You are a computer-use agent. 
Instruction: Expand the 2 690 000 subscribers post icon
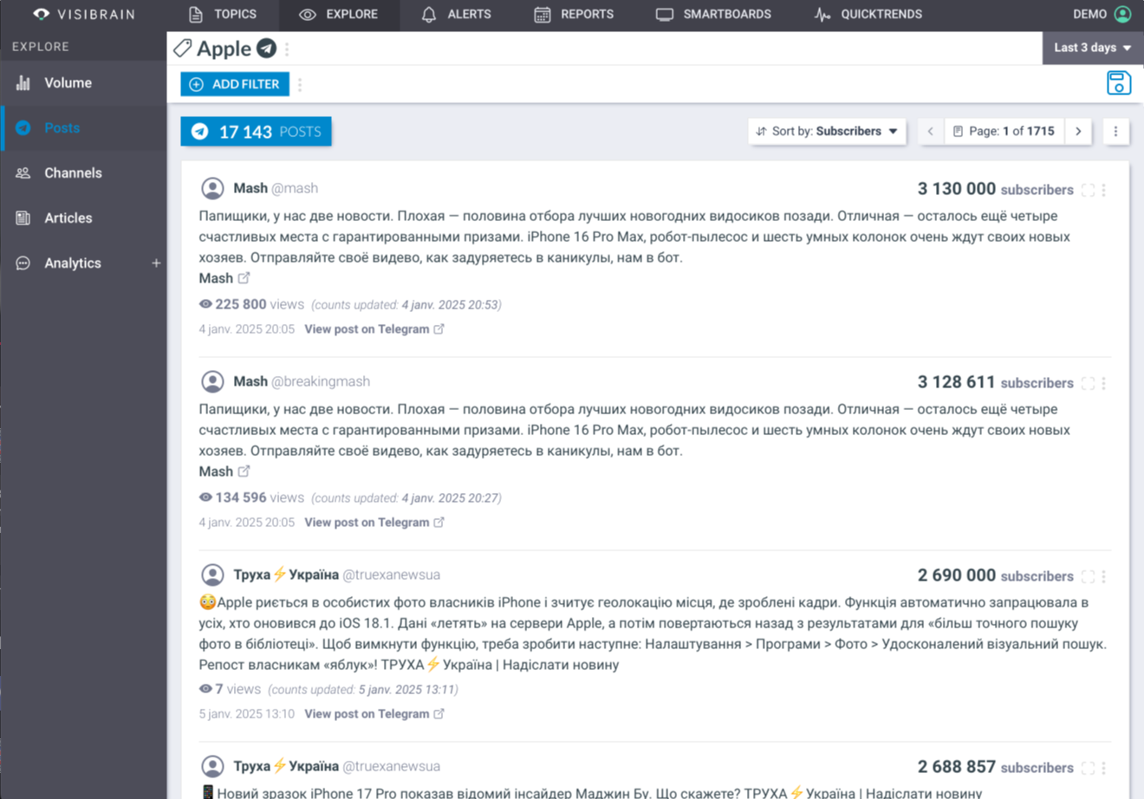point(1088,576)
